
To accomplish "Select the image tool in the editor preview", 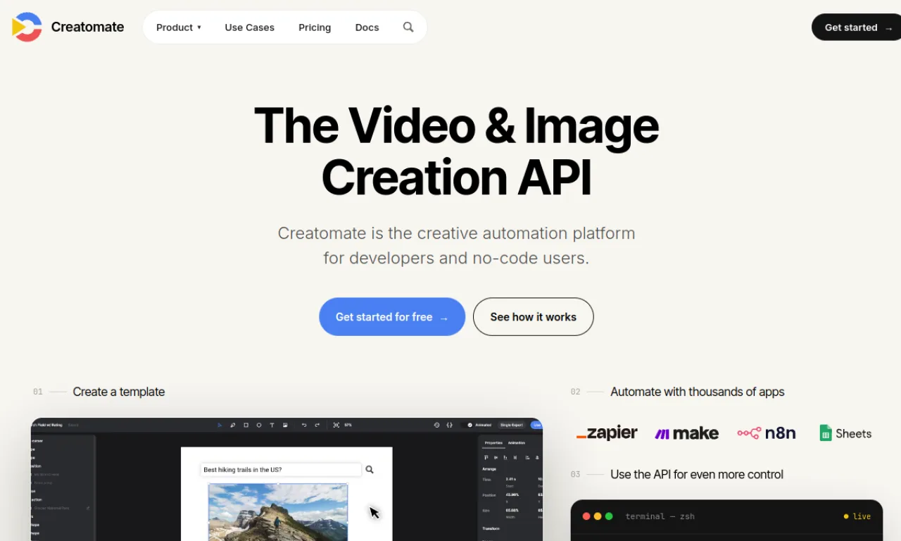I will [285, 425].
